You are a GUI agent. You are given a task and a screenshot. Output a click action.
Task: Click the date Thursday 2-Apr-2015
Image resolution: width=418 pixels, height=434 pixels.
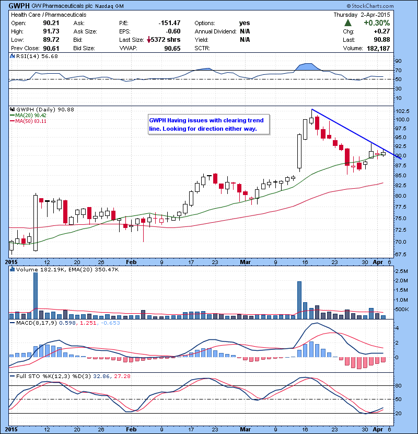(362, 15)
